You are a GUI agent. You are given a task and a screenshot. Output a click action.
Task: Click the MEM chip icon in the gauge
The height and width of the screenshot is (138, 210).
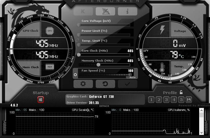[50, 67]
